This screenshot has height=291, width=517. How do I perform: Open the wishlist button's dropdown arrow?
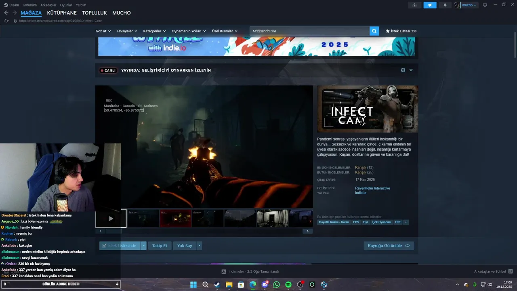tap(143, 246)
